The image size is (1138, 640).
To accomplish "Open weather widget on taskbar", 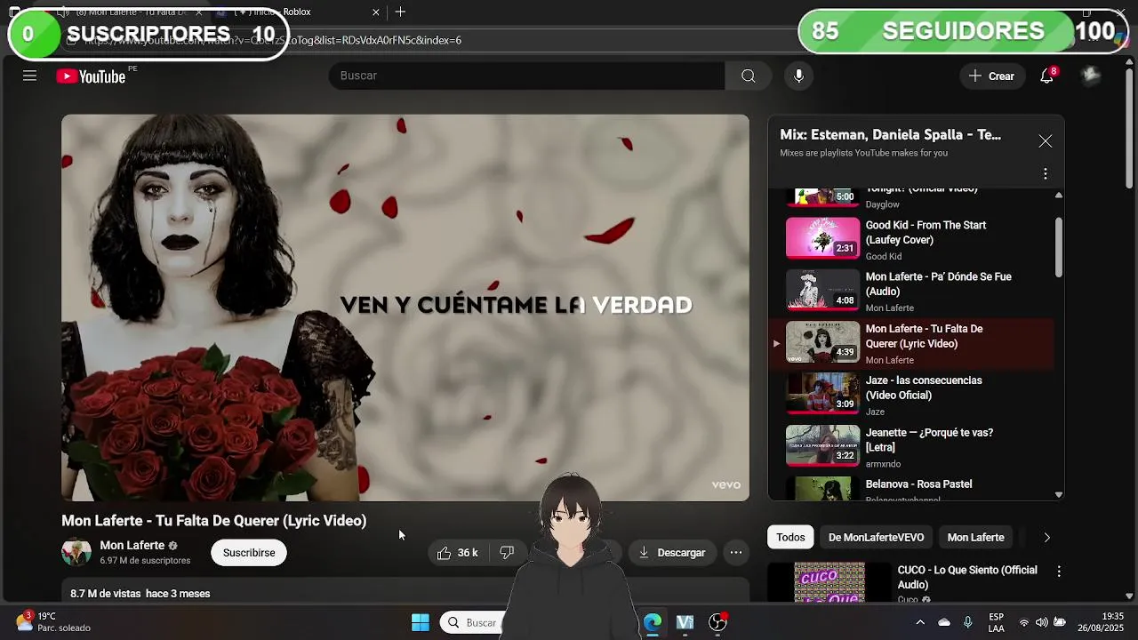I will (53, 621).
